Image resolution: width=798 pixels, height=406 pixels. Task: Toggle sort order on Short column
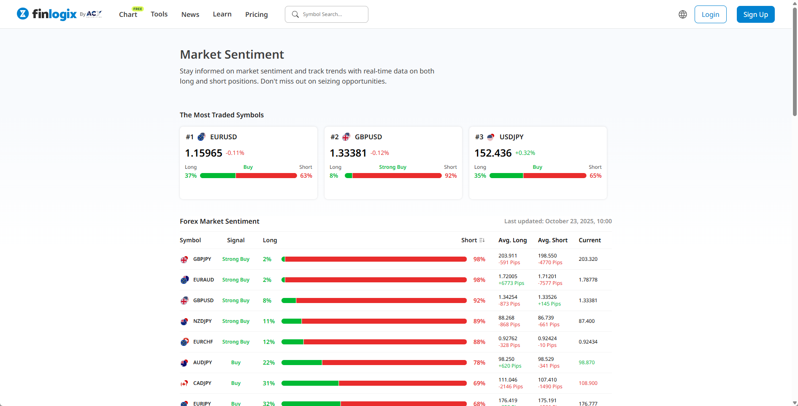[482, 240]
